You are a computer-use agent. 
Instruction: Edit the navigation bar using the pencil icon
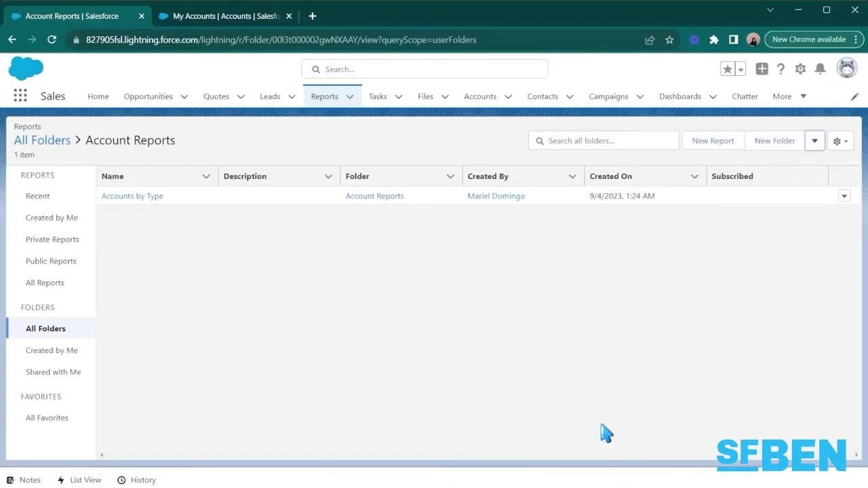click(x=854, y=96)
